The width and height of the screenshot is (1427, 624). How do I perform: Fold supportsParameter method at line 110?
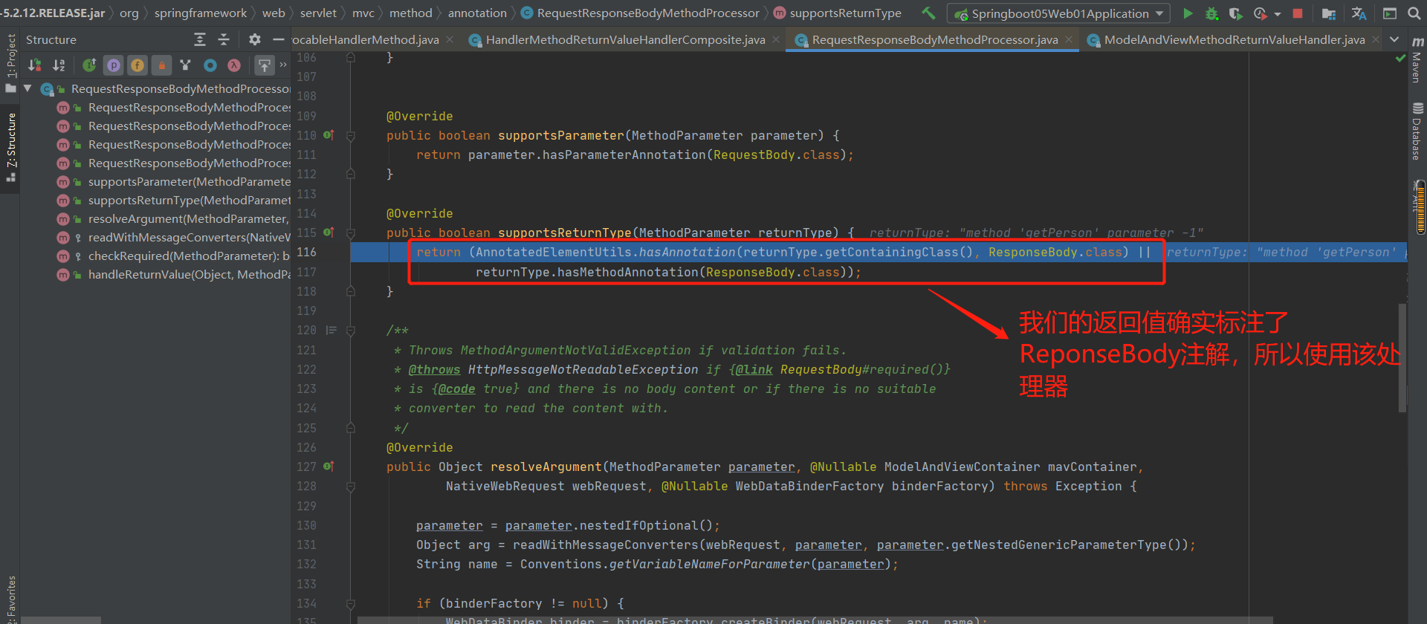pyautogui.click(x=351, y=136)
